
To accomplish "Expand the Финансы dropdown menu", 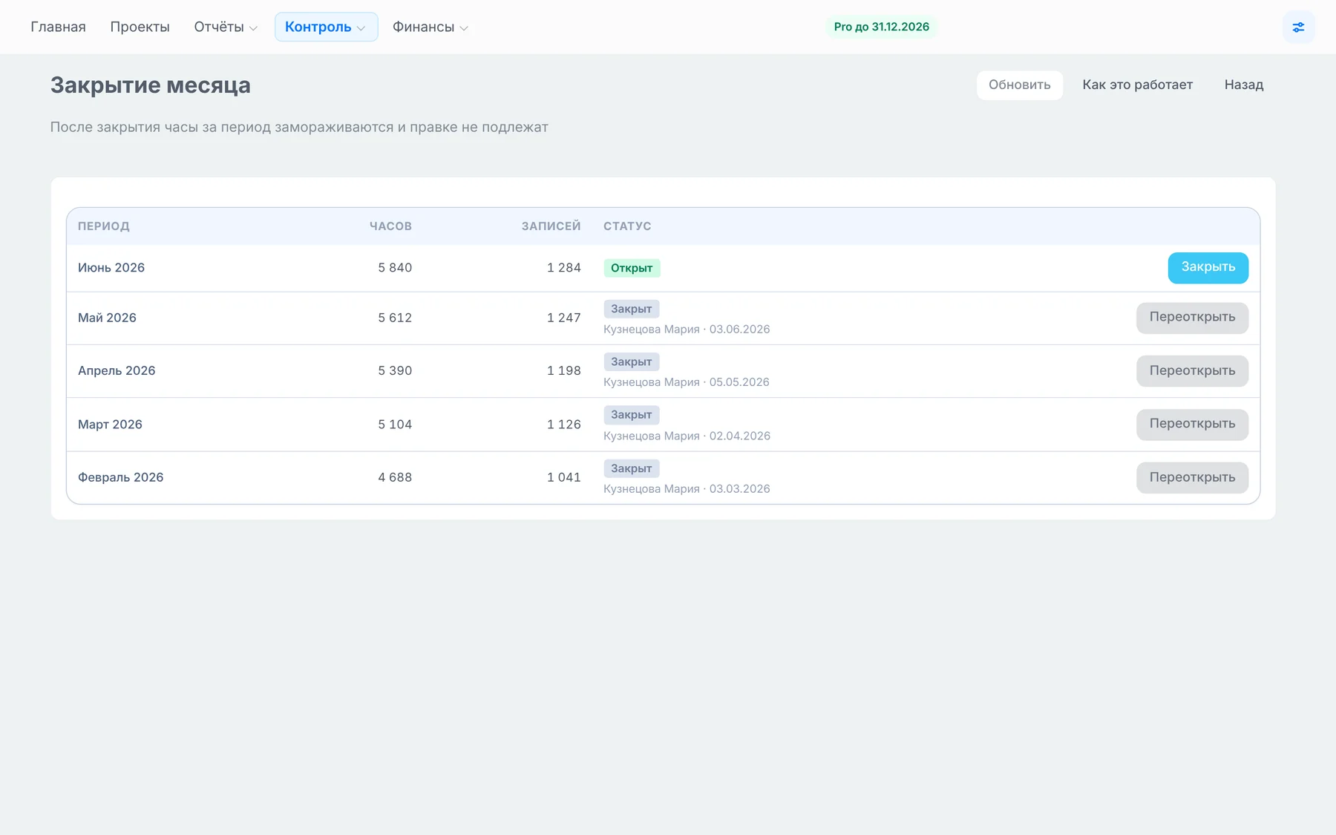I will pos(430,27).
